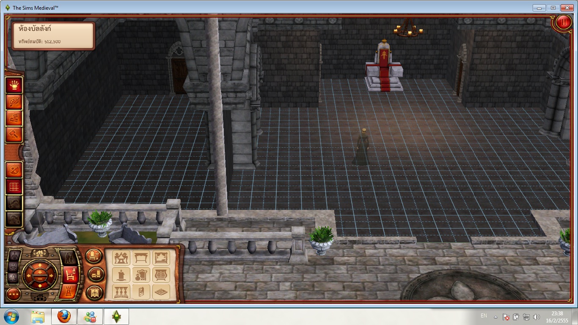578x325 pixels.
Task: Pan camera down with the down arrow
Action: click(x=40, y=286)
